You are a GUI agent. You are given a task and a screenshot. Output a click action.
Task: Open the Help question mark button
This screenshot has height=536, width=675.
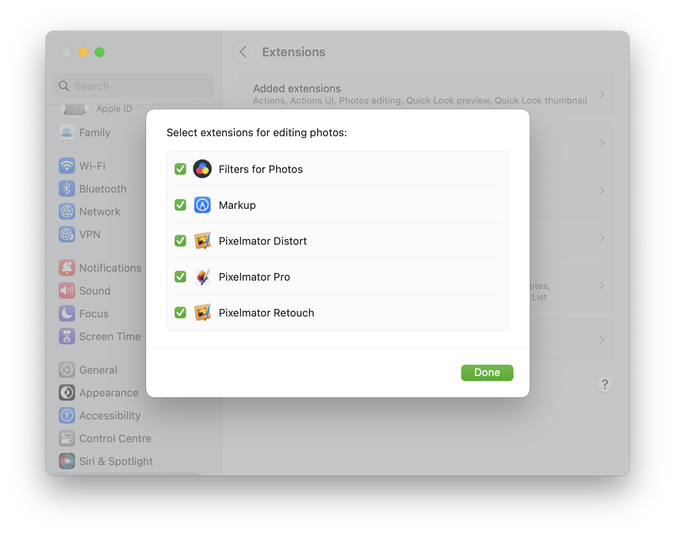[604, 384]
